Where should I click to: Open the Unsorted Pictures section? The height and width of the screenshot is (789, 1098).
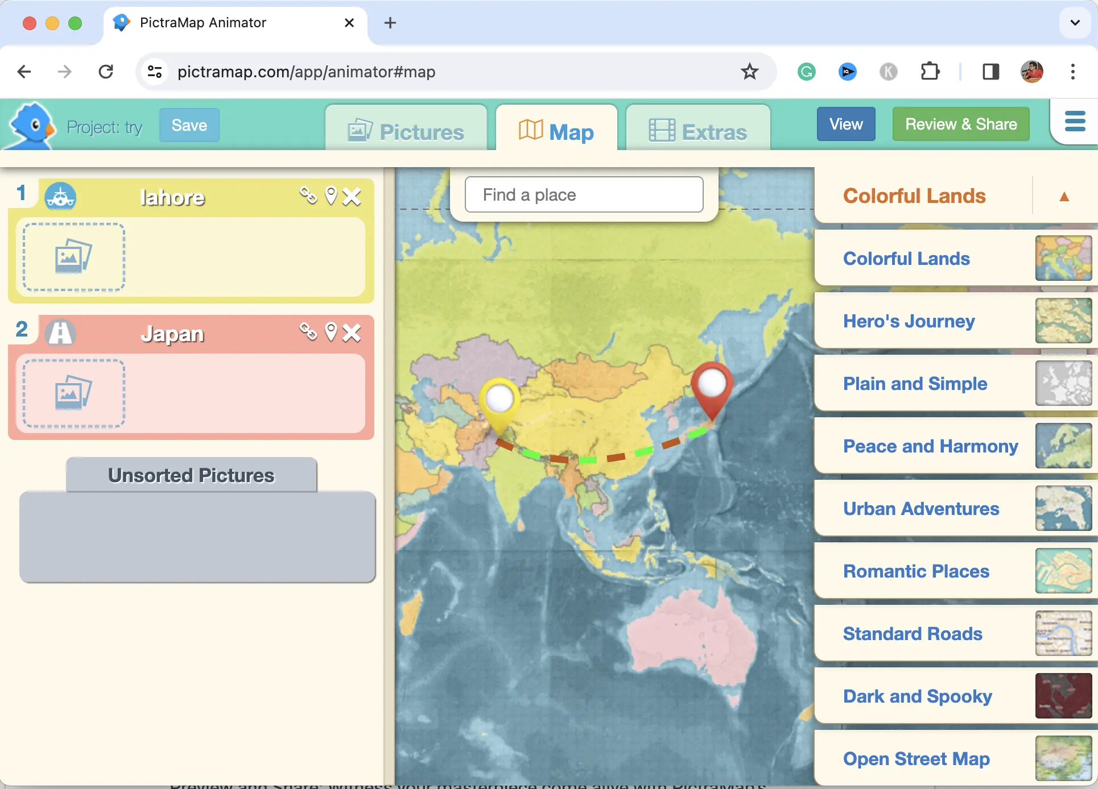(x=191, y=475)
